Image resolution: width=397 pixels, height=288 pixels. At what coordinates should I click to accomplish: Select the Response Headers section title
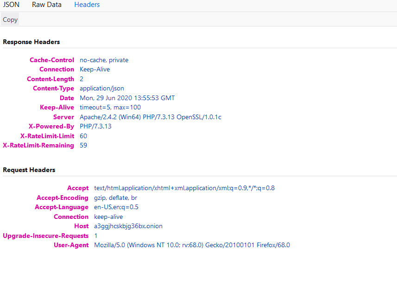click(32, 42)
